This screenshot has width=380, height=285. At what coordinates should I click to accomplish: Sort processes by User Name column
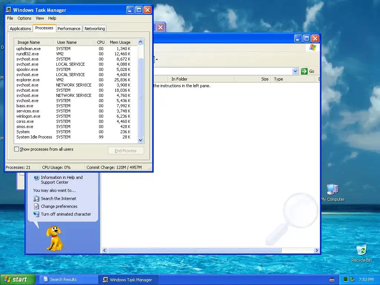click(x=73, y=42)
